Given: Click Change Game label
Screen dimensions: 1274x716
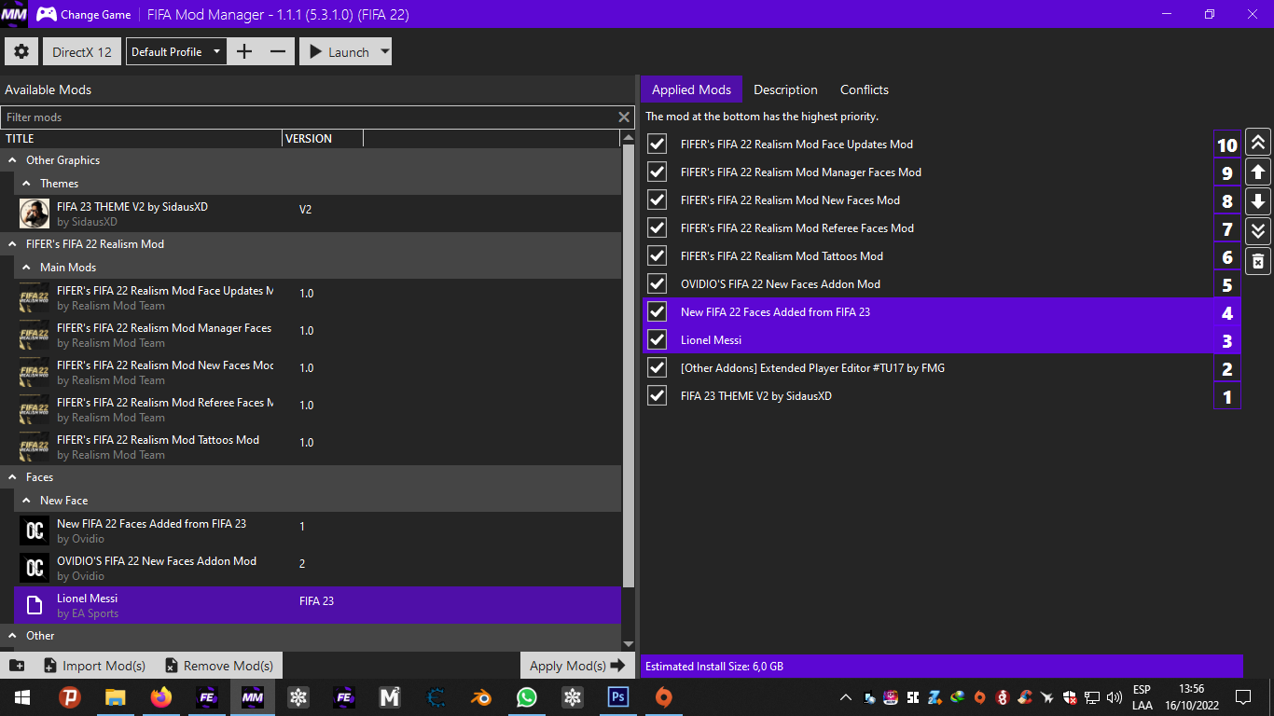Looking at the screenshot, I should coord(96,15).
